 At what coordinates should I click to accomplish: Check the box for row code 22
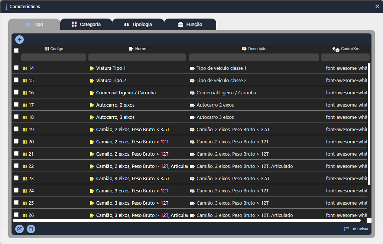pyautogui.click(x=16, y=166)
